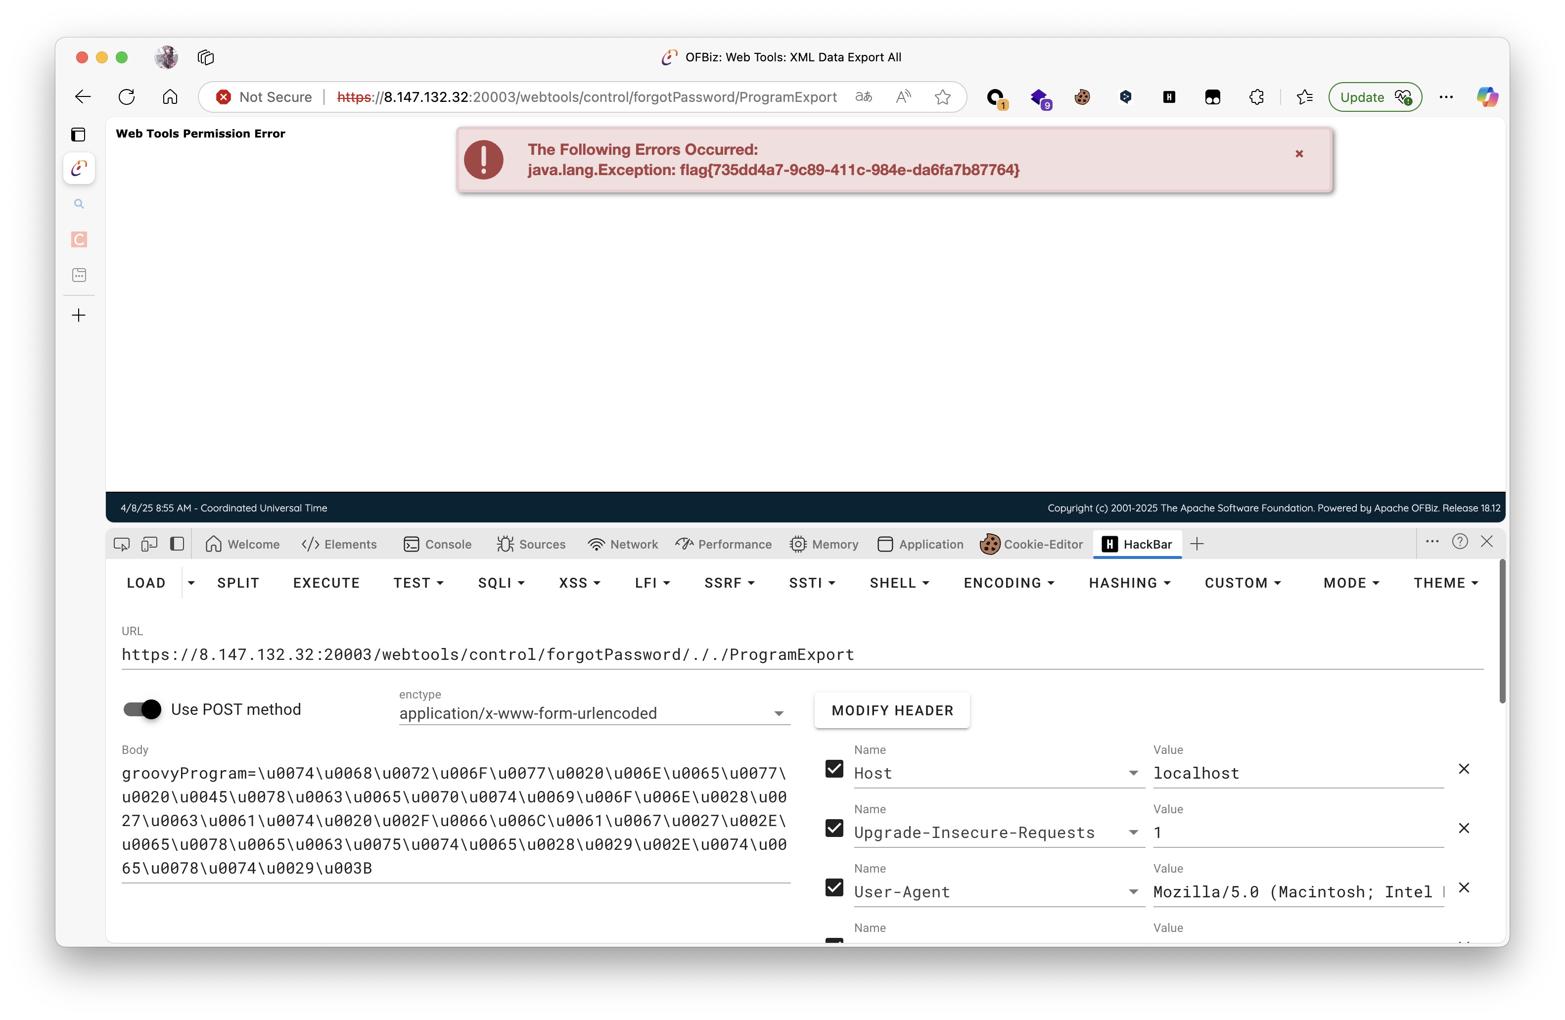
Task: Toggle the Use POST method switch
Action: (x=142, y=709)
